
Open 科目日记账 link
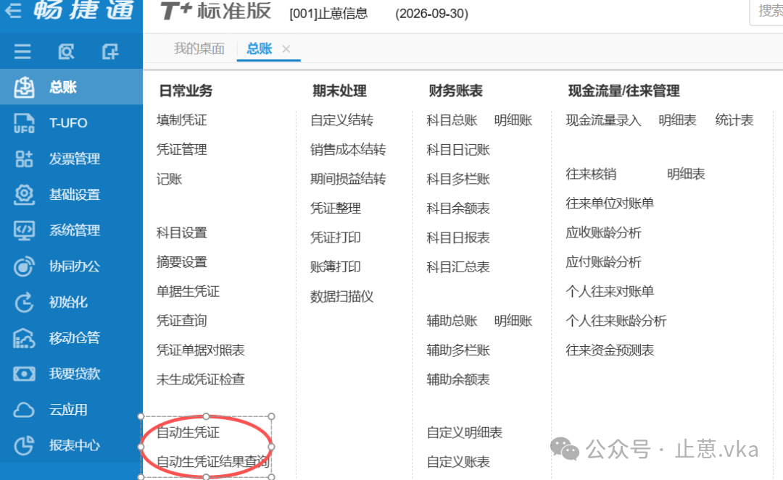coord(458,150)
